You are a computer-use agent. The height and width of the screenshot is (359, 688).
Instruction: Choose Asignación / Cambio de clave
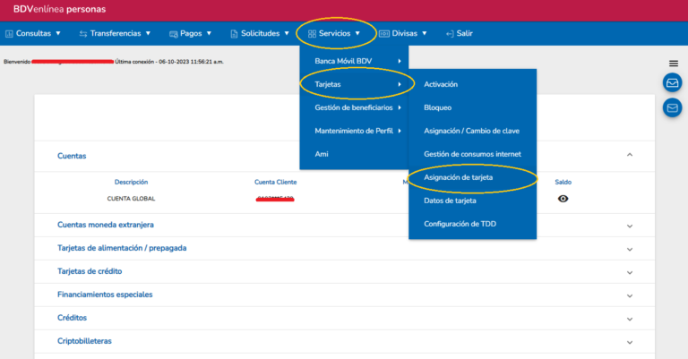click(x=473, y=131)
